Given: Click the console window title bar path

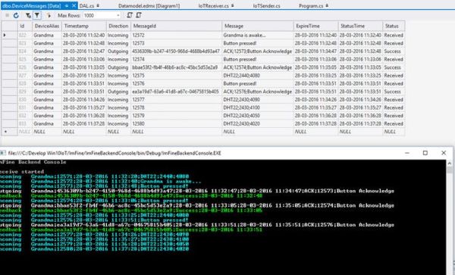Looking at the screenshot, I should point(115,153).
